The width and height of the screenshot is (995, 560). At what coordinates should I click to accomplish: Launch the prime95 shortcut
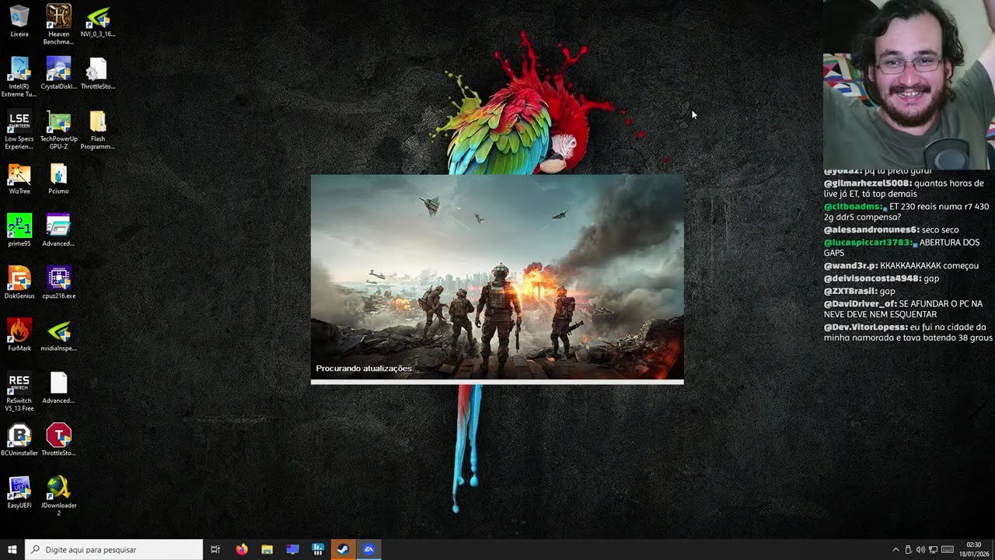tap(19, 231)
